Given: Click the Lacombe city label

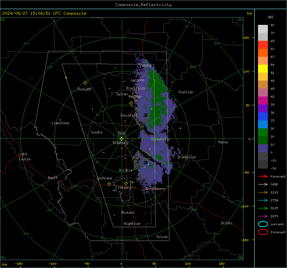Looking at the screenshot, I should click(137, 80).
